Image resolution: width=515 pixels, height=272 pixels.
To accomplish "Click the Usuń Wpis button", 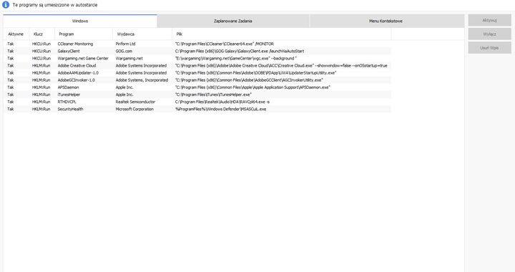I will [489, 48].
